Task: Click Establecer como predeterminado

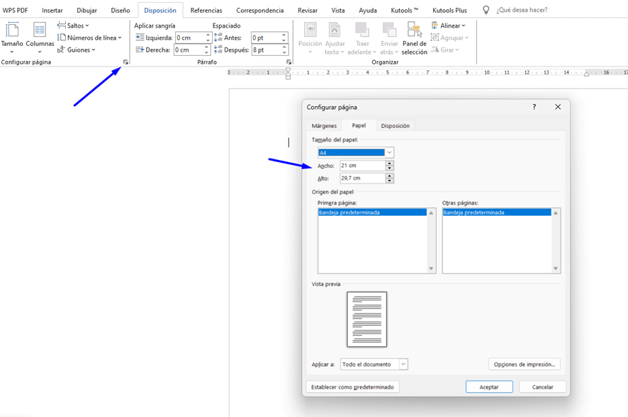Action: click(352, 387)
